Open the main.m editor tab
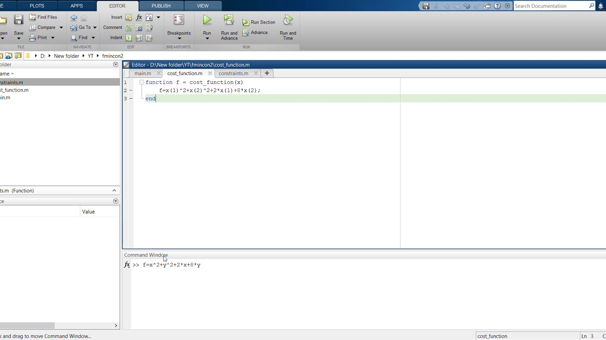 pos(143,73)
